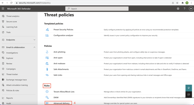Open the Anti-phishing policy
The height and width of the screenshot is (105, 194).
(59, 52)
